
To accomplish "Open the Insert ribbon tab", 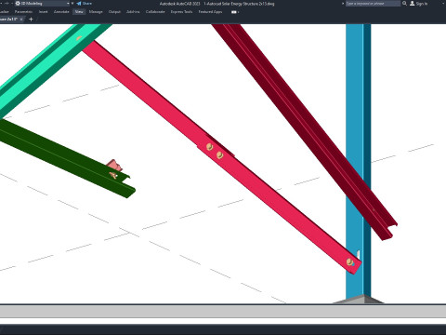I will tap(44, 12).
